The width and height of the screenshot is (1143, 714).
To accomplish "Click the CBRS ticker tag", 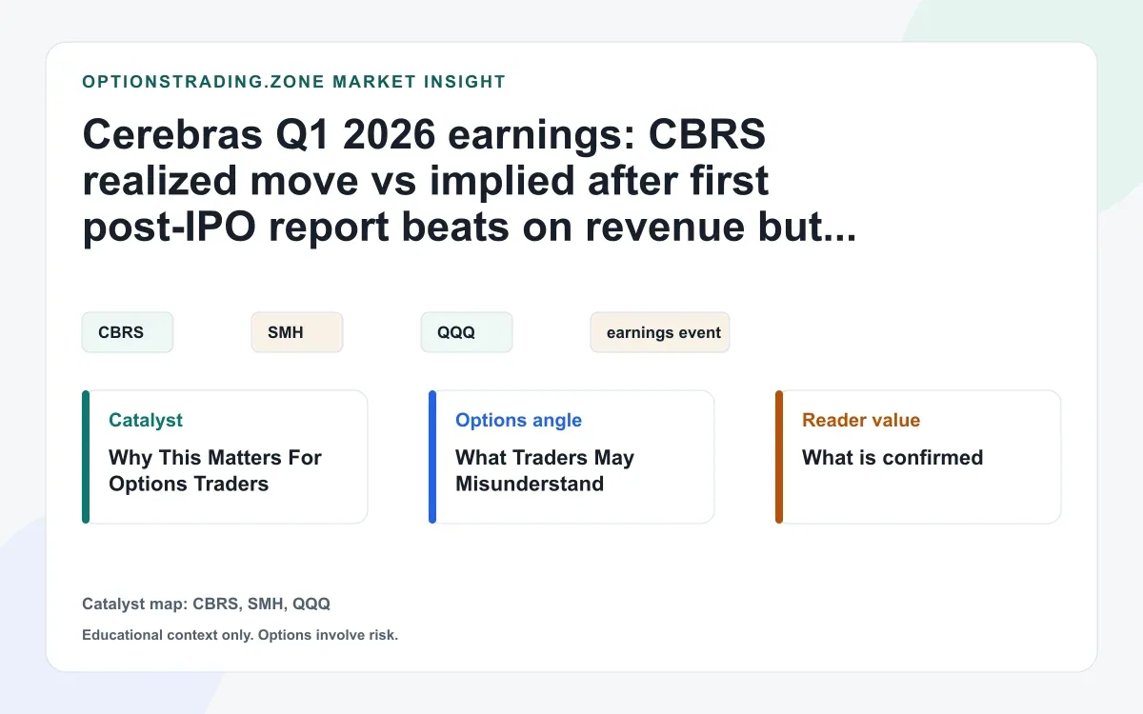I will coord(128,332).
